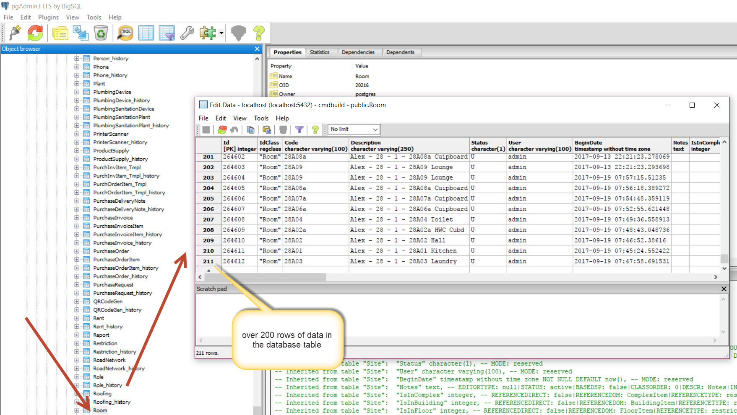The height and width of the screenshot is (415, 737).
Task: Click the copy icon in Edit Data toolbar
Action: coord(250,130)
